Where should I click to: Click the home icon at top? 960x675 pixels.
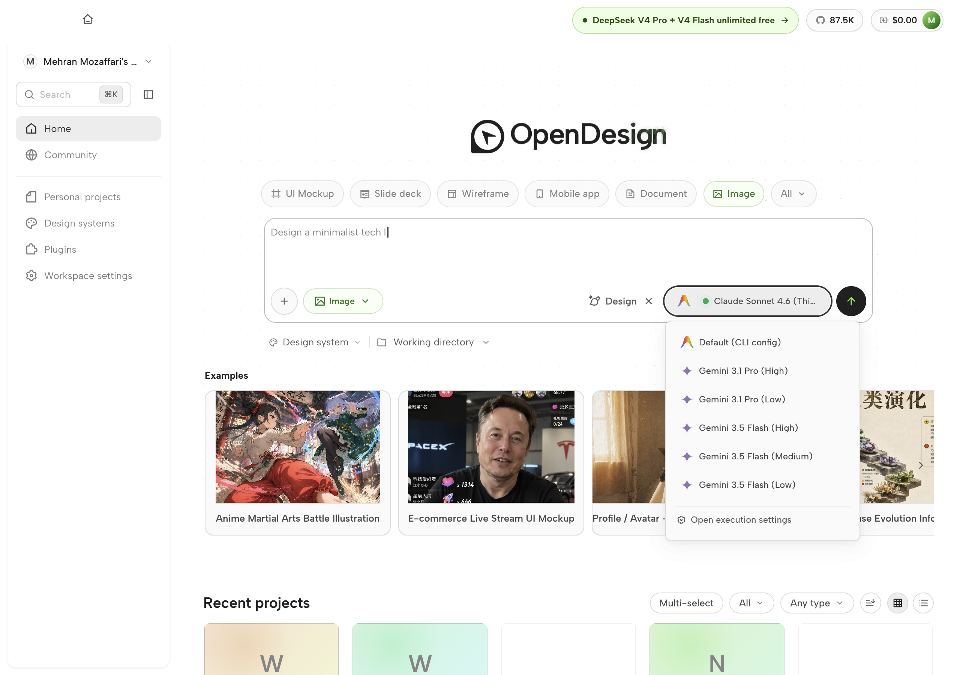coord(87,19)
